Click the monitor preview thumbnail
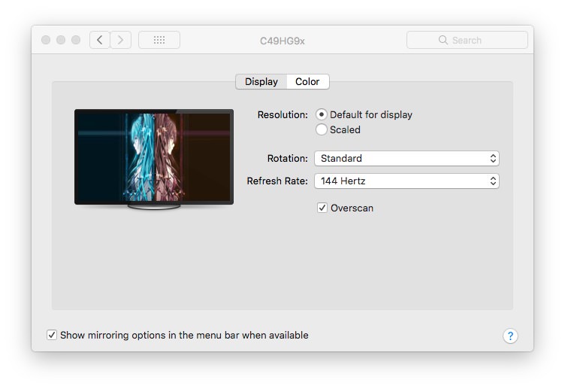The image size is (565, 389). tap(154, 160)
